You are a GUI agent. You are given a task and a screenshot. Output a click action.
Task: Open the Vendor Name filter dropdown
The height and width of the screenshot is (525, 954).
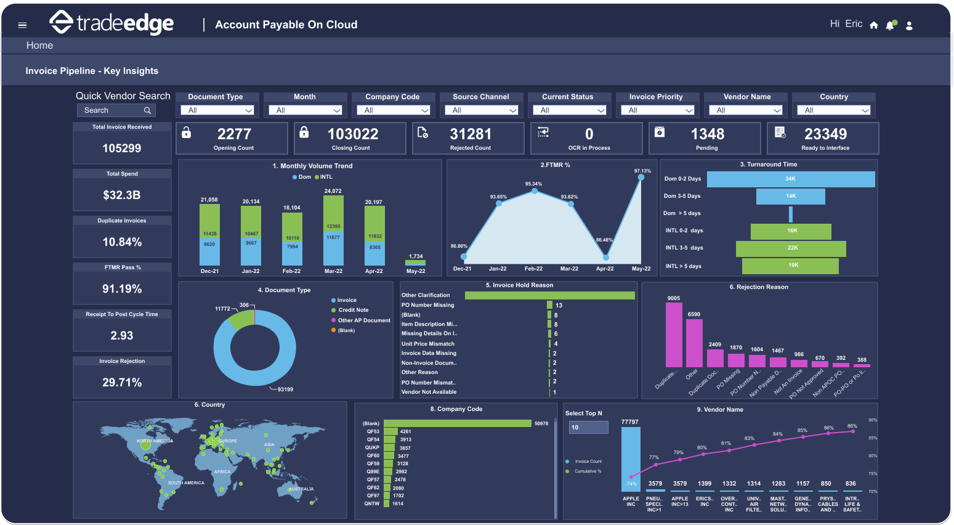click(746, 110)
